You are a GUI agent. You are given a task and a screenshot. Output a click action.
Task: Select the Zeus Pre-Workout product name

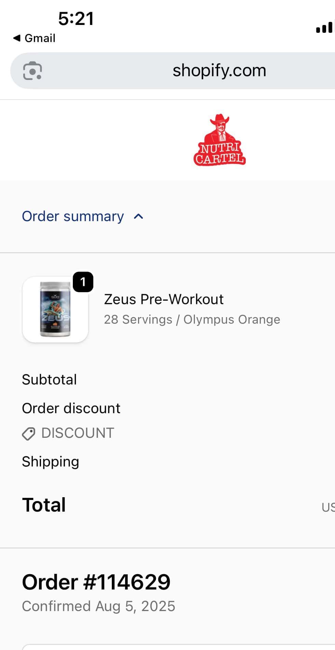164,299
